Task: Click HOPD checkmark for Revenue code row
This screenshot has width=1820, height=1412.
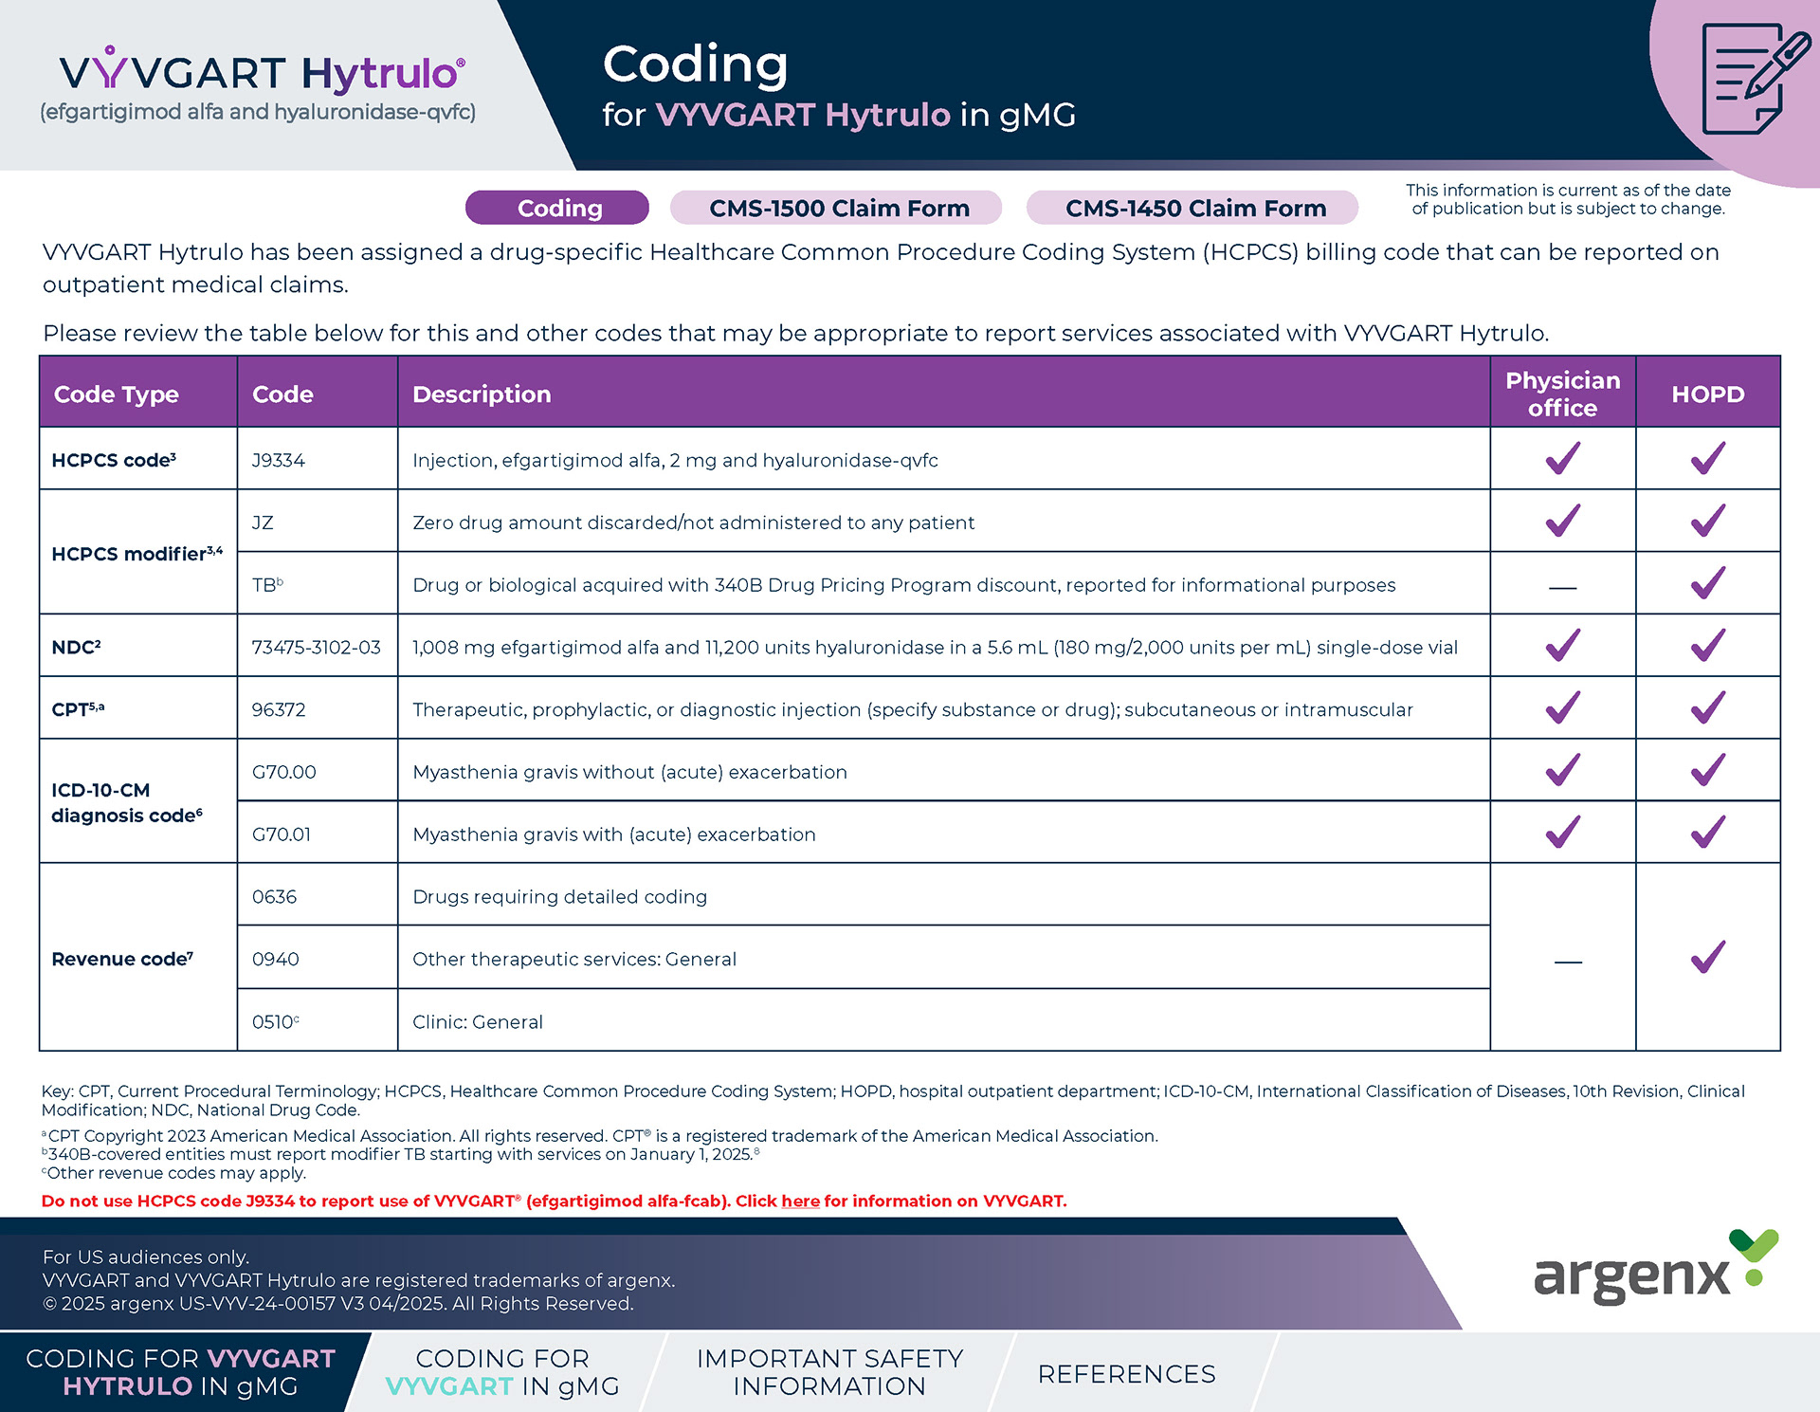Action: [x=1707, y=958]
